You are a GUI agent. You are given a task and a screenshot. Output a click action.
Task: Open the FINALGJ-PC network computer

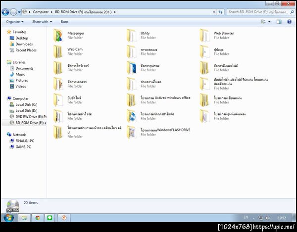[x=25, y=141]
